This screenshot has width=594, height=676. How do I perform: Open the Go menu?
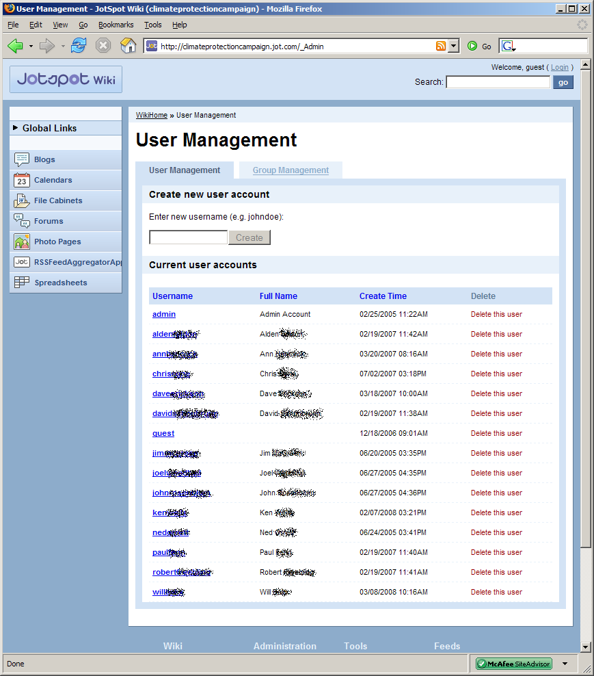click(83, 25)
